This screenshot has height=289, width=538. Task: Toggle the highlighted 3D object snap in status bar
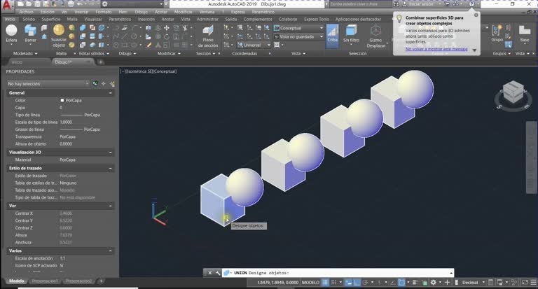point(401,283)
